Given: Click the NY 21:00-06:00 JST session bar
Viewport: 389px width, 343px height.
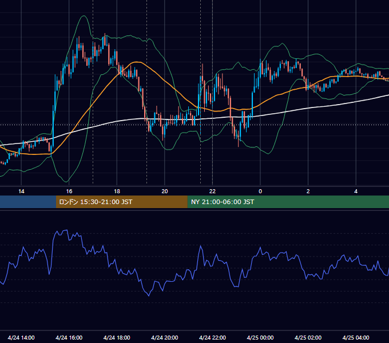Looking at the screenshot, I should (x=288, y=202).
